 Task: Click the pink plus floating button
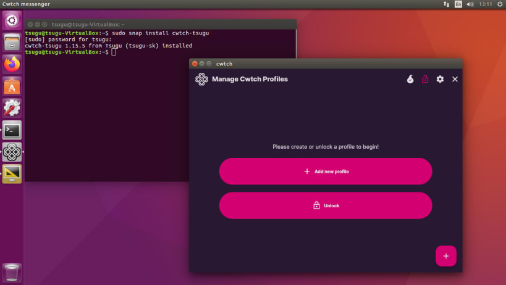446,256
